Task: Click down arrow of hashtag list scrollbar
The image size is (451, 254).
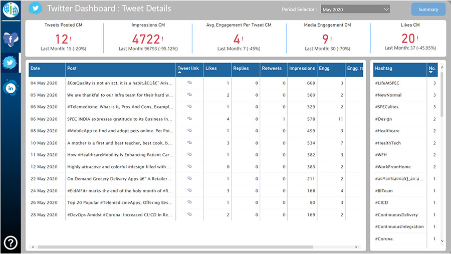Action: [442, 241]
